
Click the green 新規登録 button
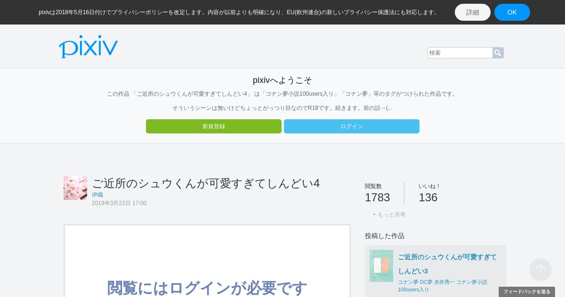(214, 126)
